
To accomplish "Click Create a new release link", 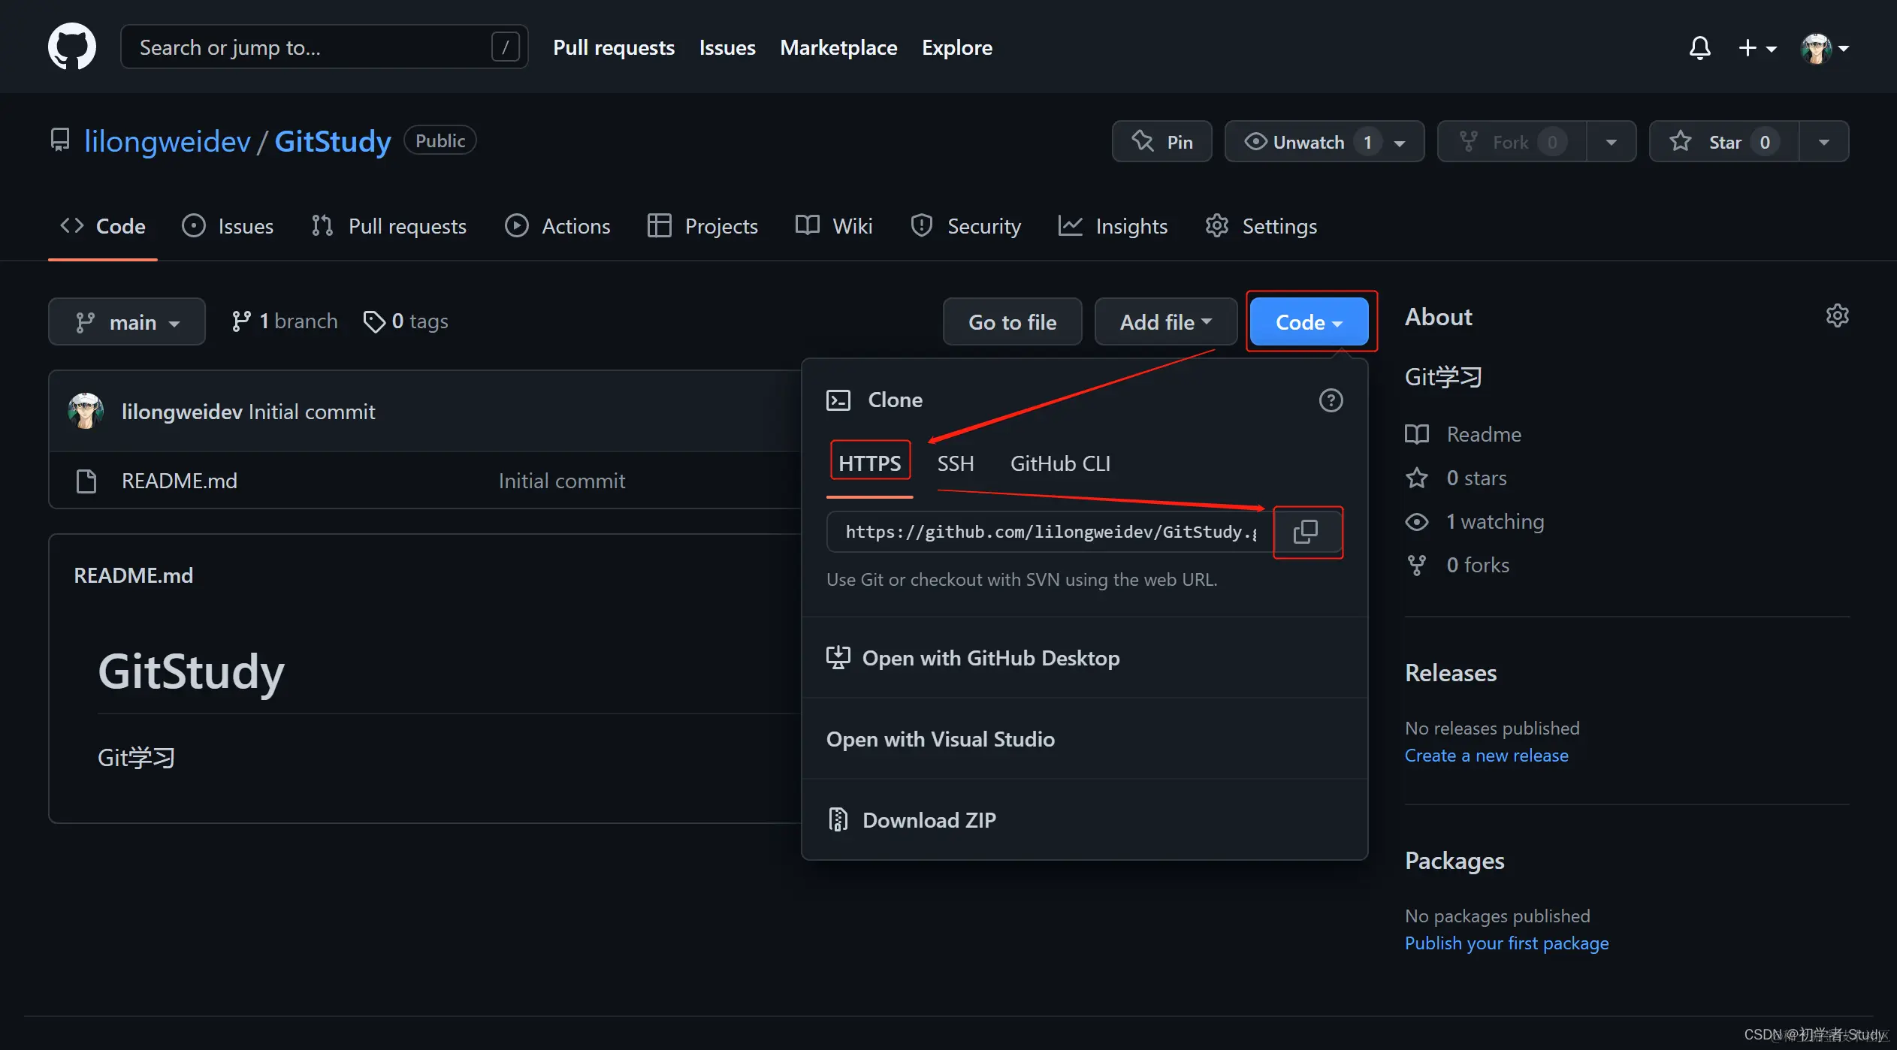I will [1486, 756].
